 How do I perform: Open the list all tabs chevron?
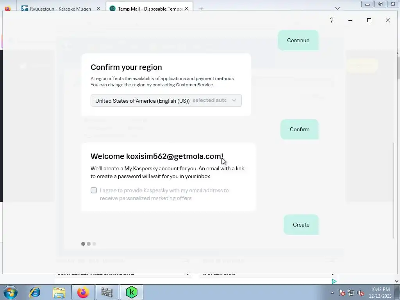point(337,9)
